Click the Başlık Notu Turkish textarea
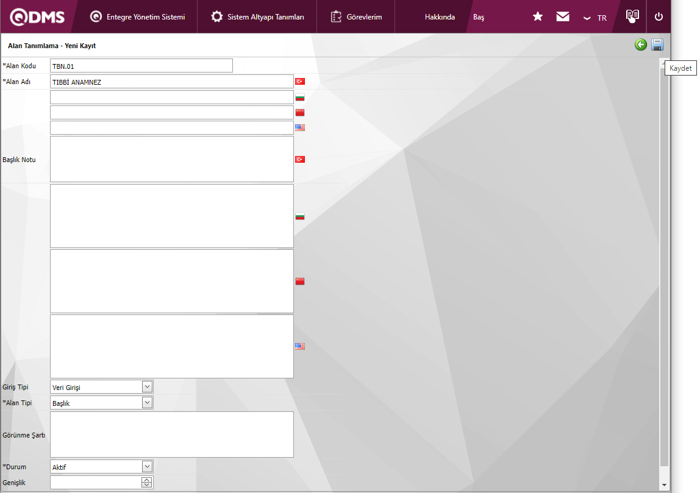Viewport: 700px width, 493px height. pyautogui.click(x=172, y=159)
